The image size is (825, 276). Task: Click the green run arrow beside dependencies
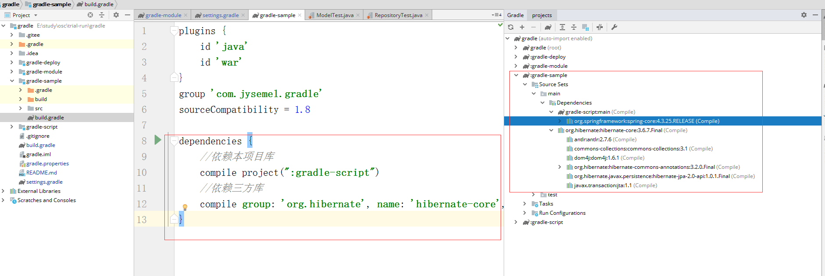(x=158, y=140)
